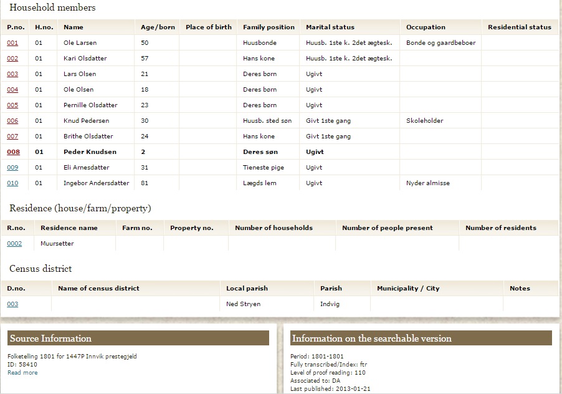This screenshot has width=562, height=394.
Task: Click the Municipality / City column header
Action: [408, 289]
